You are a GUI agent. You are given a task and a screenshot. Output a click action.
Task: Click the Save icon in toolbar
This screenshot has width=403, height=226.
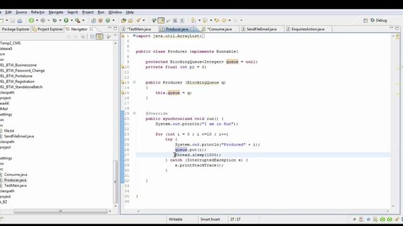click(13, 21)
